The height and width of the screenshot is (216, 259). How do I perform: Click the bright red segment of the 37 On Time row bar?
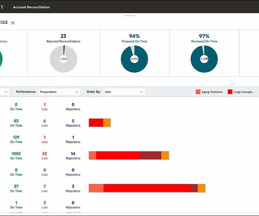[147, 188]
